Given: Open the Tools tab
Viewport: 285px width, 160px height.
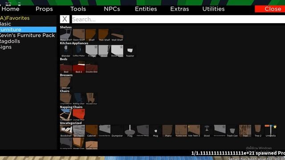Looking at the screenshot, I should pos(78,9).
